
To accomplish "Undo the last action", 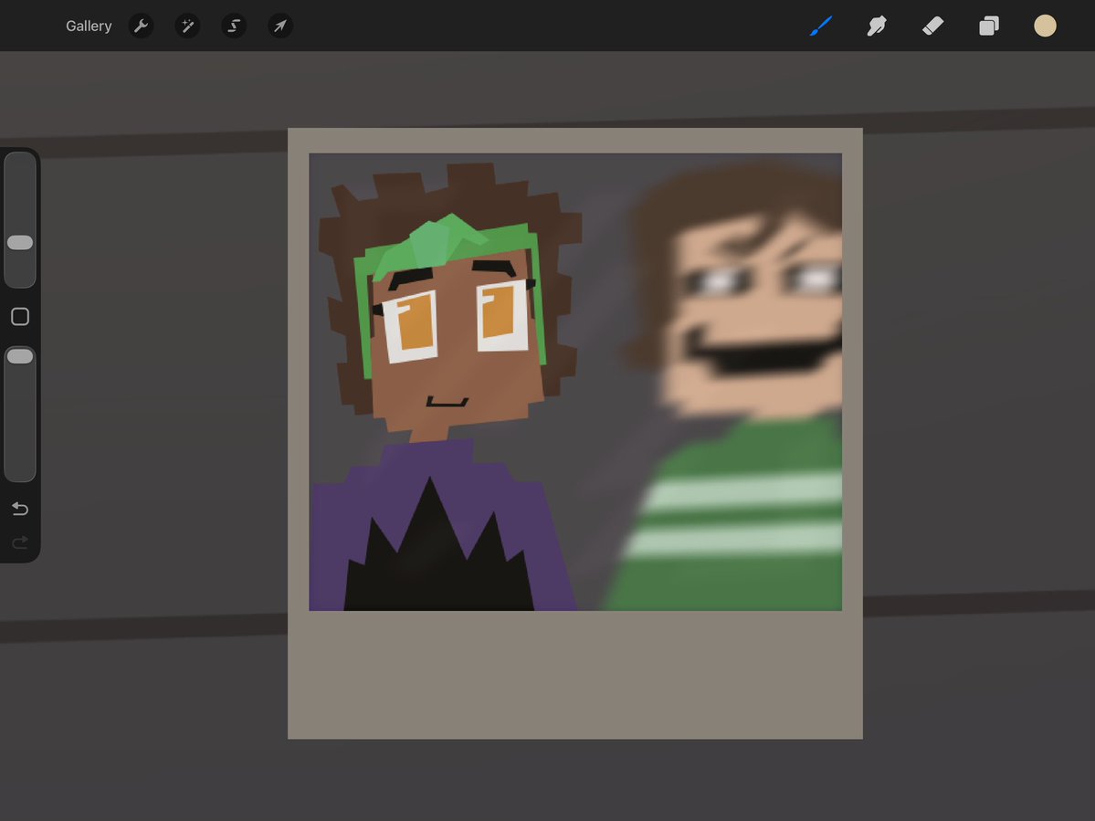I will pyautogui.click(x=20, y=509).
